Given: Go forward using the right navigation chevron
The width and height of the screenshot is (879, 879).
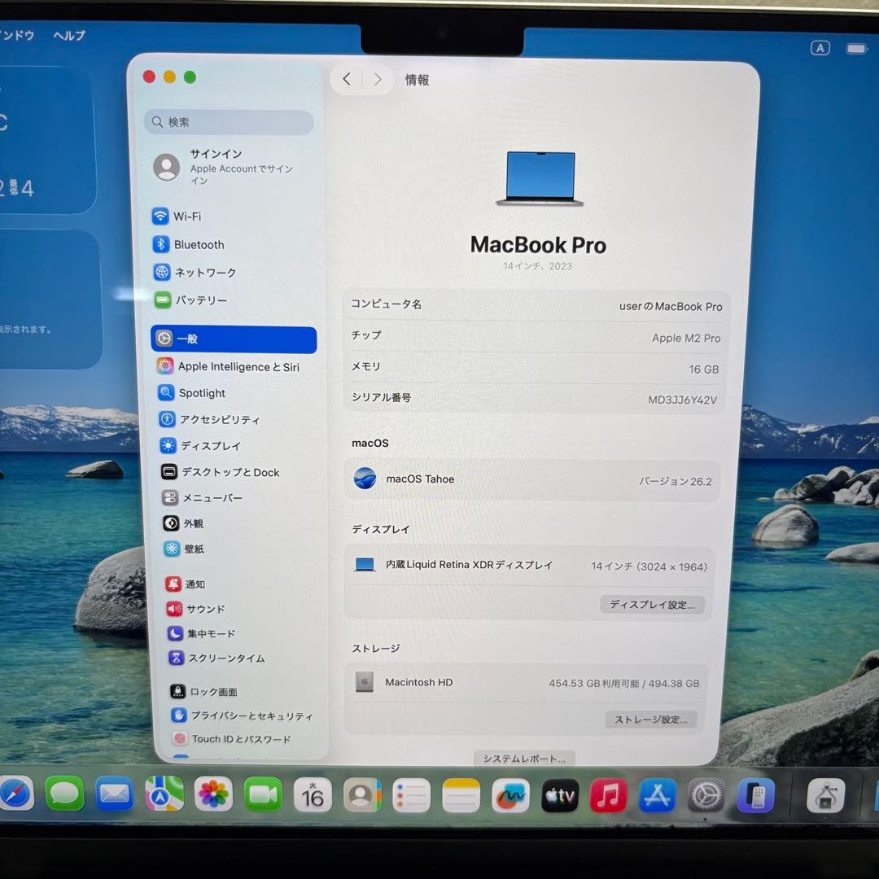Looking at the screenshot, I should pyautogui.click(x=378, y=79).
